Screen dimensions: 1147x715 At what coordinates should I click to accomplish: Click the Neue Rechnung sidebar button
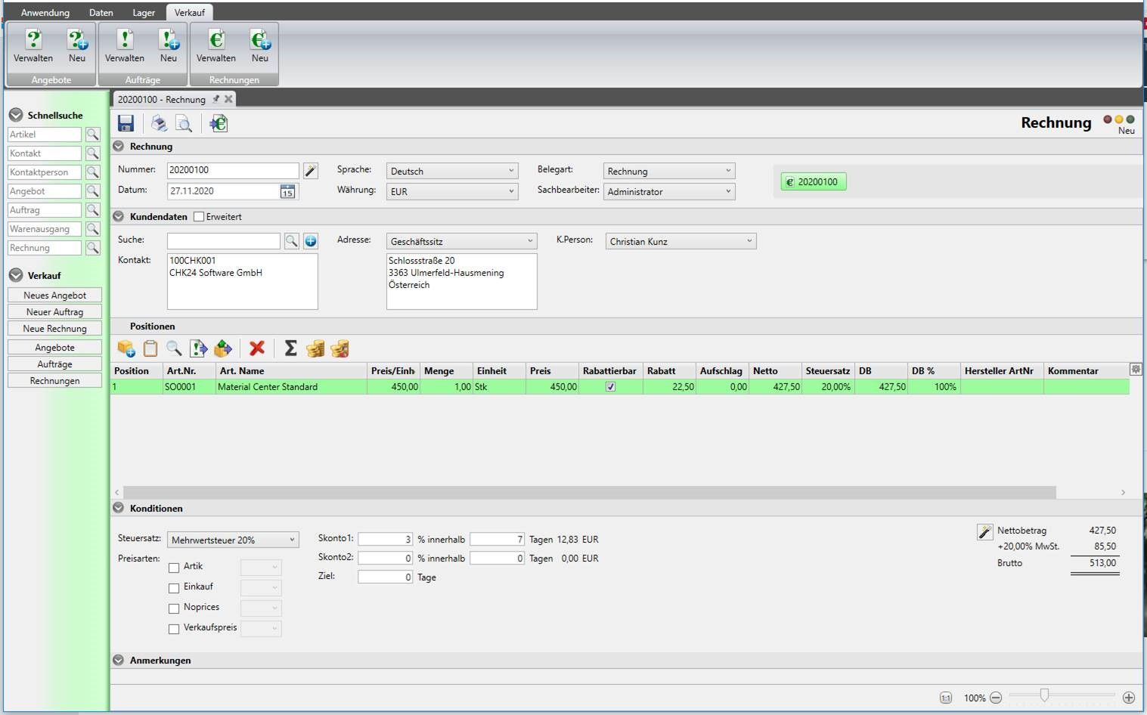click(x=54, y=328)
